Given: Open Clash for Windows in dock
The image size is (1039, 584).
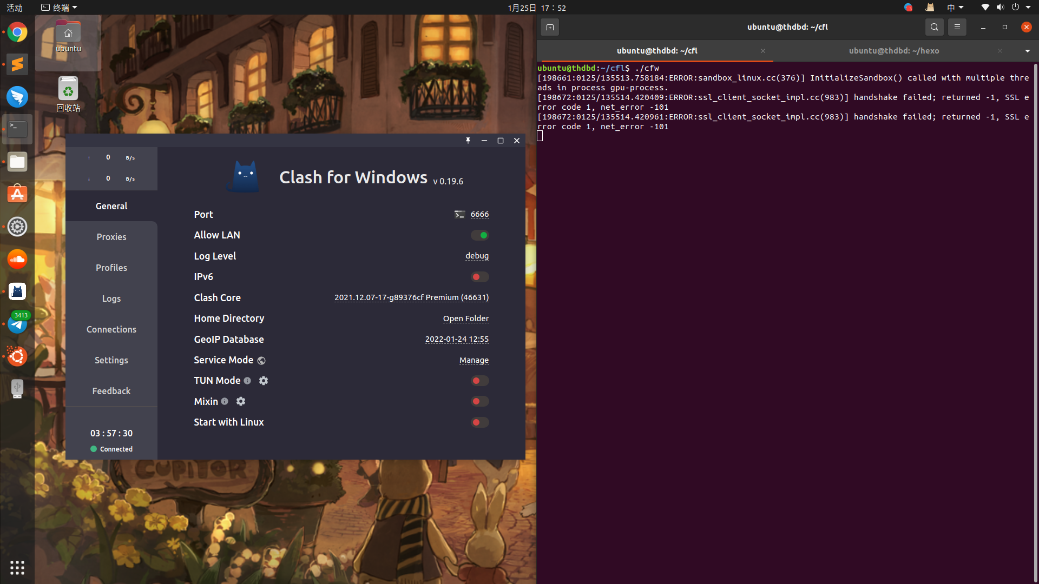Looking at the screenshot, I should point(17,292).
